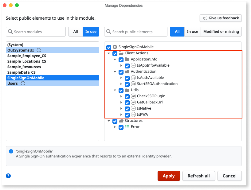Click the SSO icon beside IsAppInfoAvailable

pos(133,65)
